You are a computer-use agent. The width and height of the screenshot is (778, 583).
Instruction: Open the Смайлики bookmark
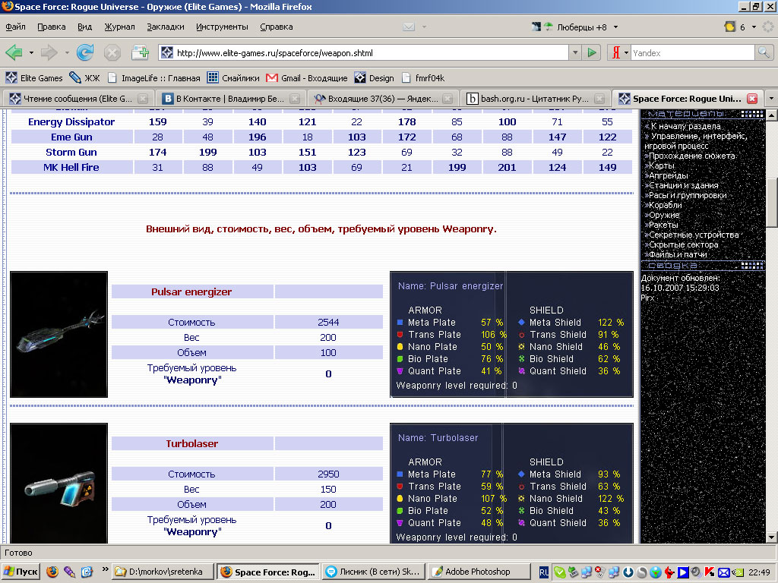[x=233, y=77]
